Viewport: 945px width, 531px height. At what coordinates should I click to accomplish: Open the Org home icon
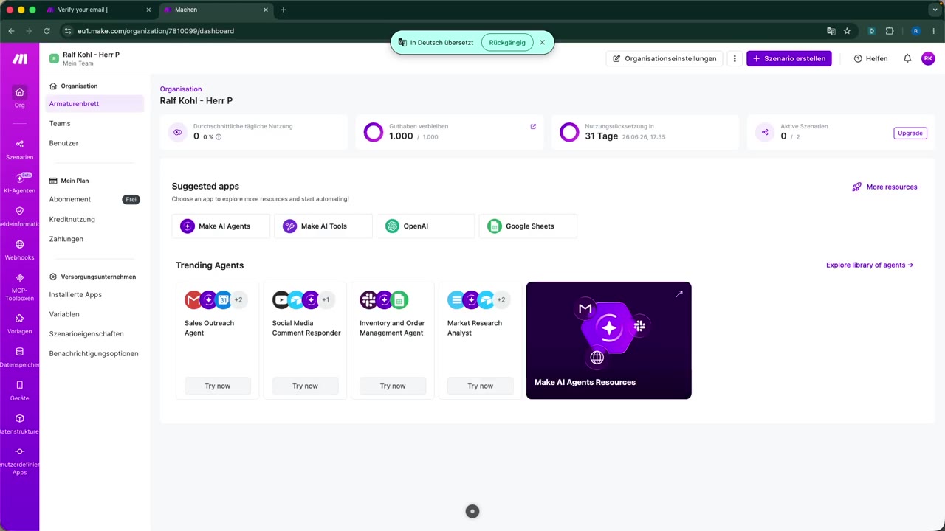(x=20, y=92)
